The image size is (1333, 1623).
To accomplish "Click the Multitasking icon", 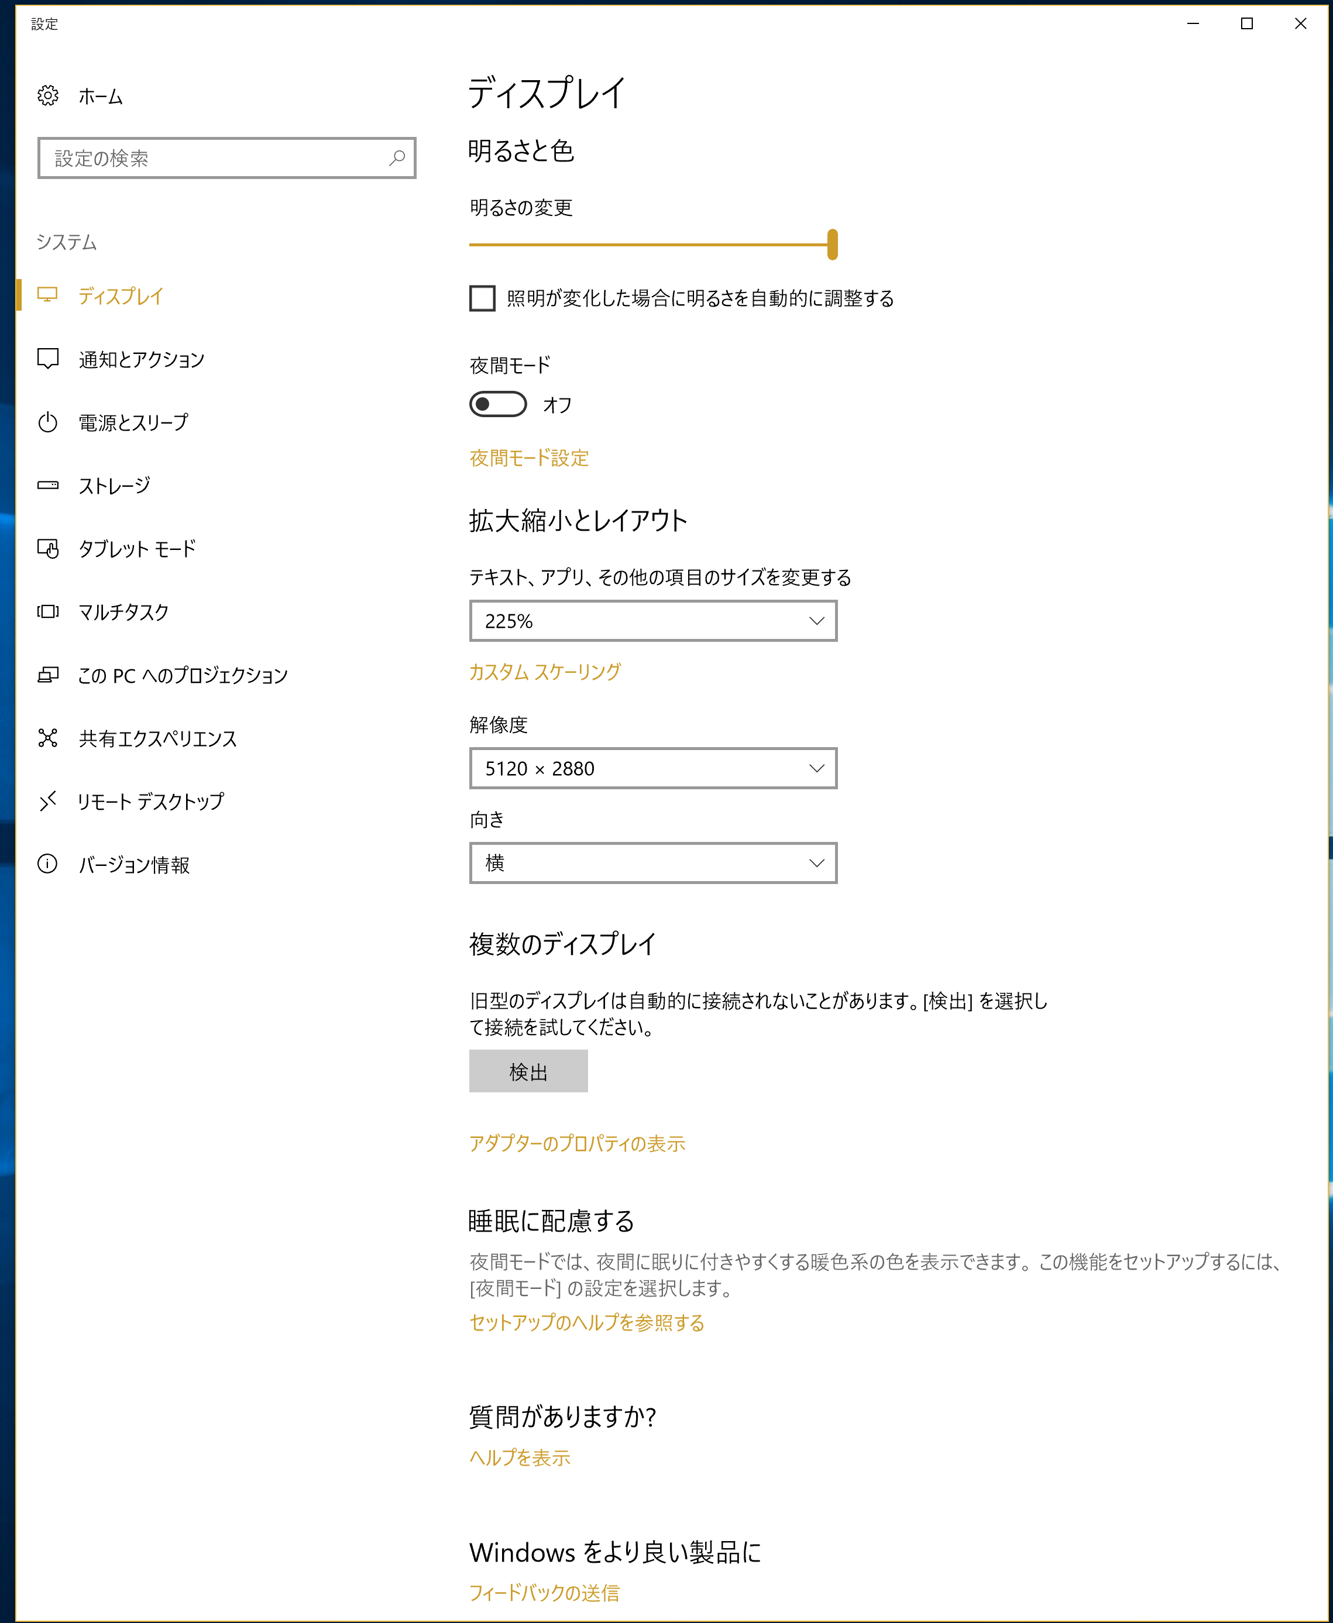I will tap(47, 612).
